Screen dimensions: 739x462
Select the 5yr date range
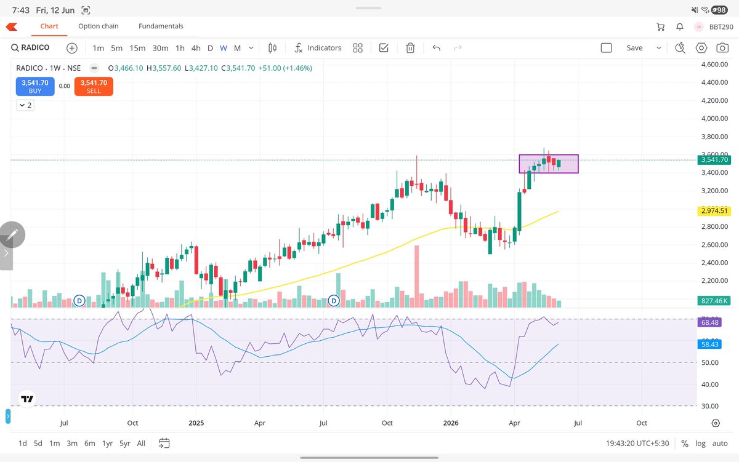click(x=125, y=443)
